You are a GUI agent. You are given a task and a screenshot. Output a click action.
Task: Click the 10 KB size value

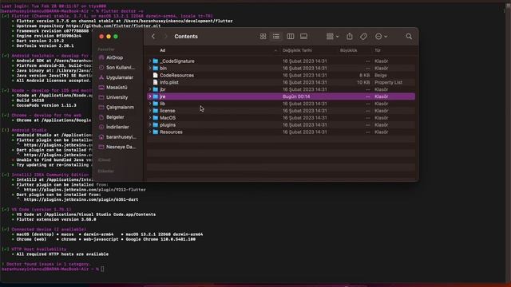[363, 82]
